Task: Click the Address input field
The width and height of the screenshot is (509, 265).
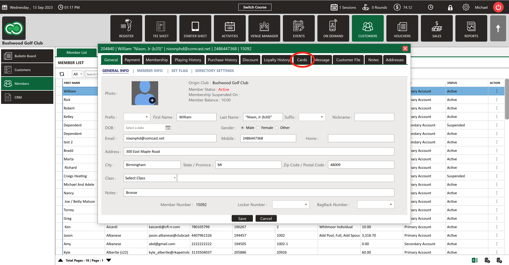Action: pyautogui.click(x=259, y=152)
